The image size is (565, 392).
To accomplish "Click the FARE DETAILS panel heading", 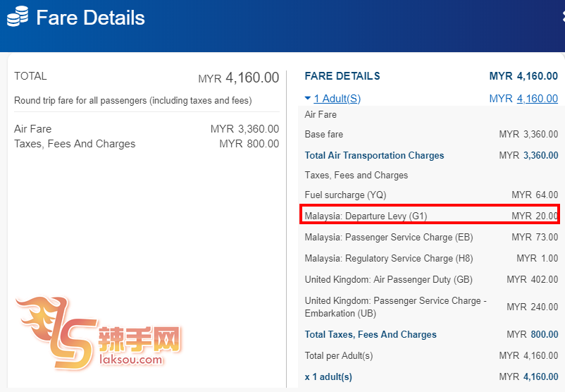I will [x=342, y=76].
